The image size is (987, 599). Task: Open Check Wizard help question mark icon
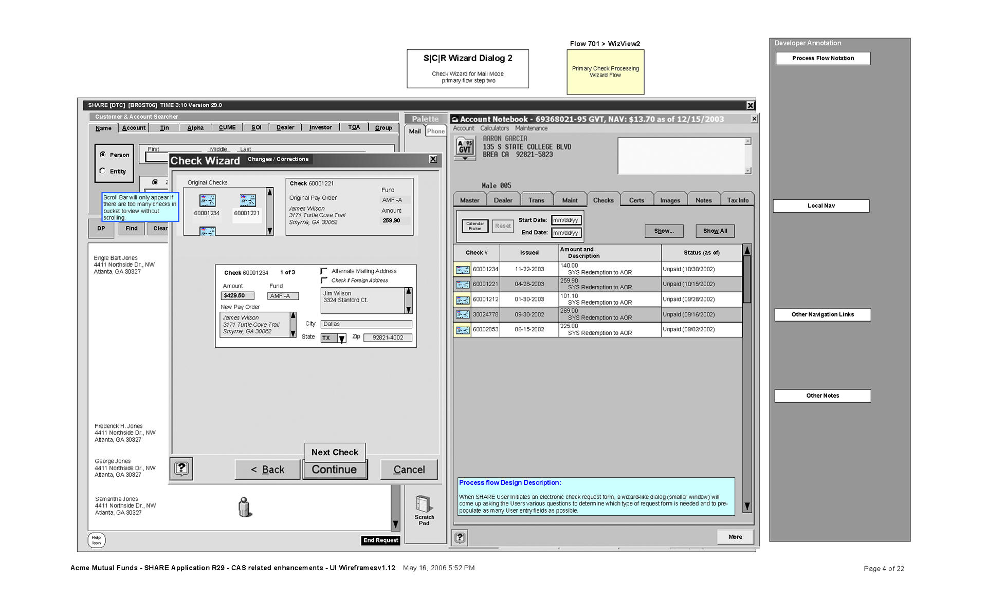[x=181, y=469]
